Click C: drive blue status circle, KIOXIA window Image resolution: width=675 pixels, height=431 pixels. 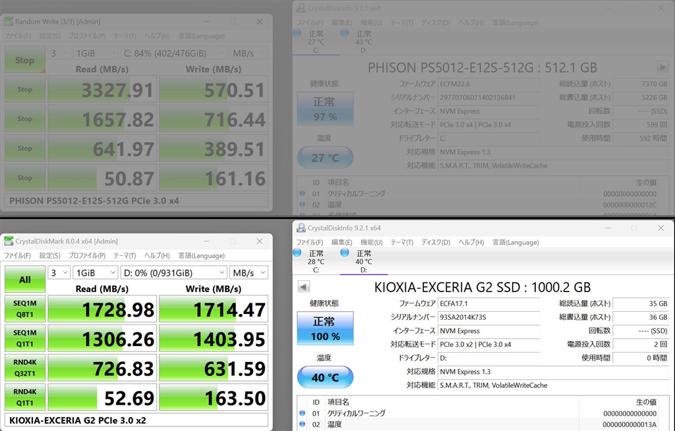[297, 253]
